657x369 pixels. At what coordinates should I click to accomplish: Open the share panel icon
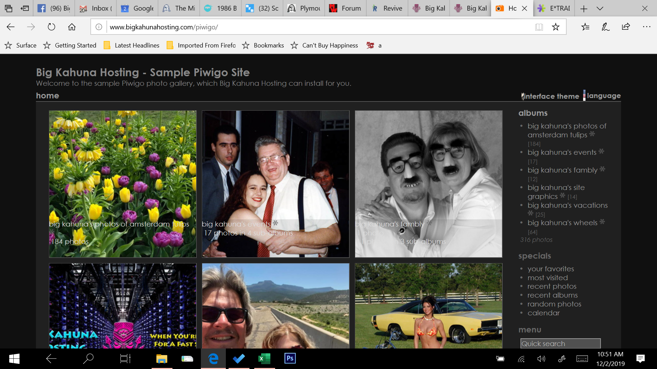pyautogui.click(x=625, y=27)
